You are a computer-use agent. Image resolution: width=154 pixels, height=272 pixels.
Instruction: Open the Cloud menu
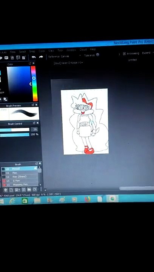pos(83,49)
